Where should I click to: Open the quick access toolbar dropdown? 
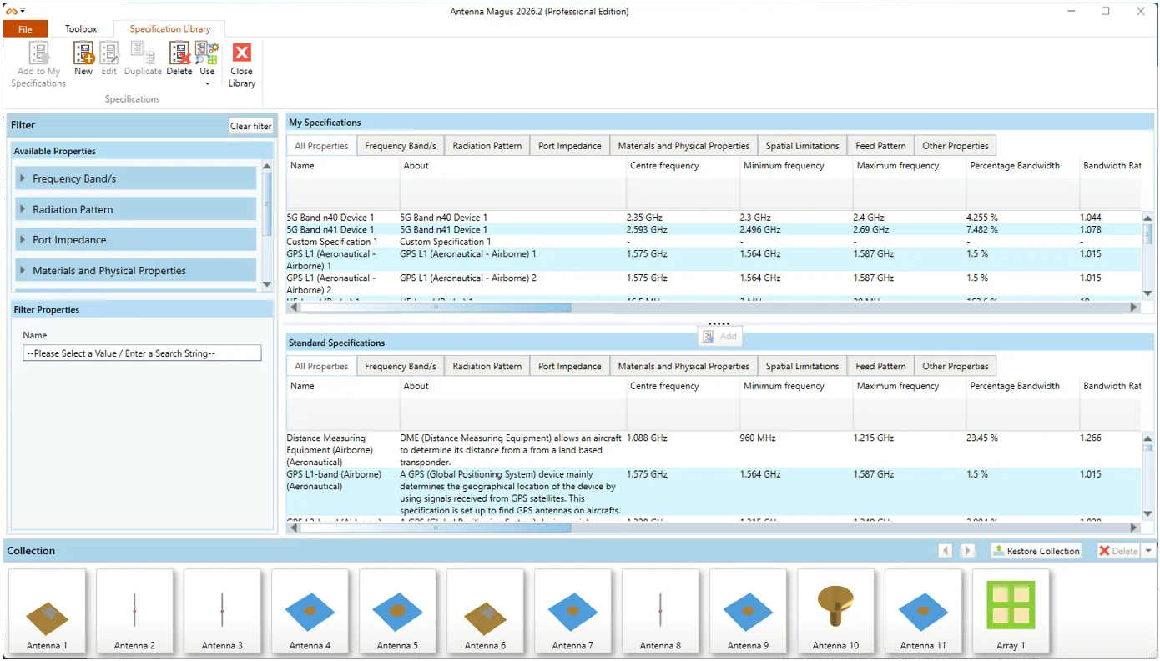click(x=23, y=11)
